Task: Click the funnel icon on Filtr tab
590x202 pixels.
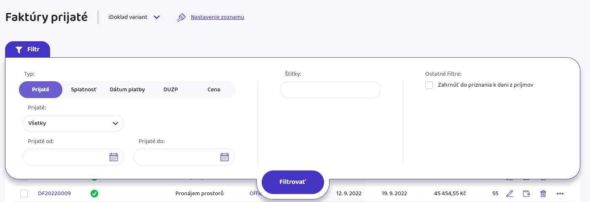Action: click(x=19, y=50)
